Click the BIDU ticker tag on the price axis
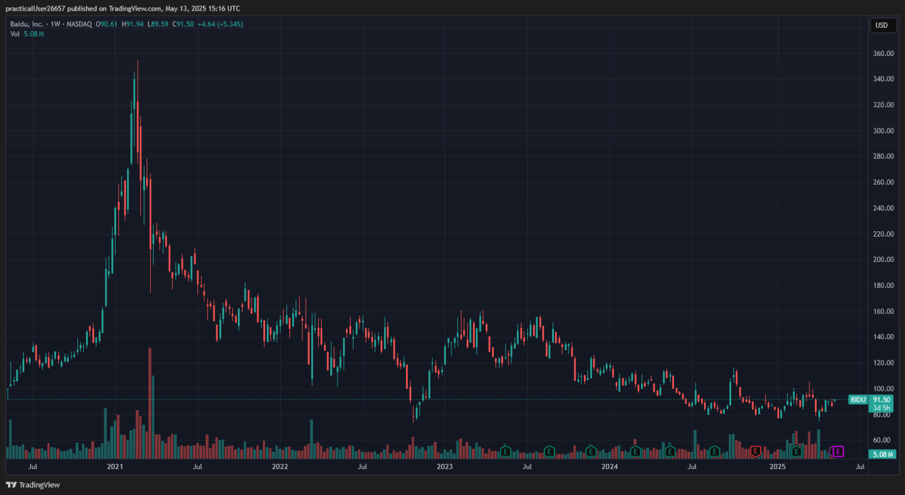 coord(858,400)
